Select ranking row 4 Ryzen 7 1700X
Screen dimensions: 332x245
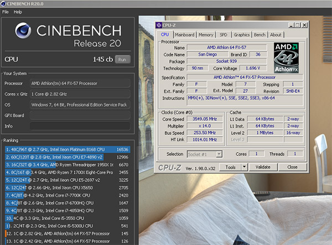click(x=68, y=173)
